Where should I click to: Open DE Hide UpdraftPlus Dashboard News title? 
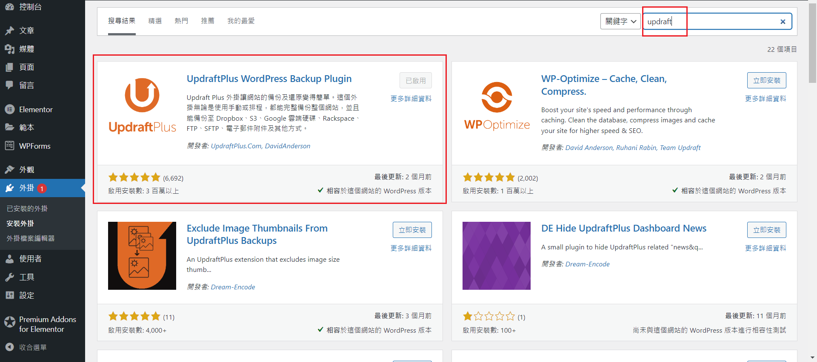(624, 229)
